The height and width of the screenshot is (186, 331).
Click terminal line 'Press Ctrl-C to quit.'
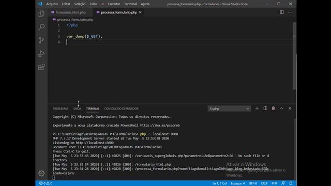coord(71,151)
